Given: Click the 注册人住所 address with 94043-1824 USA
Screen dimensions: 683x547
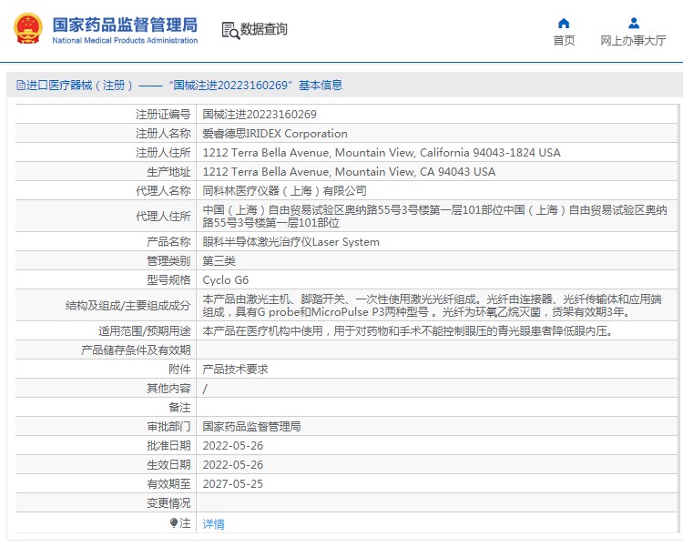Looking at the screenshot, I should click(382, 153).
